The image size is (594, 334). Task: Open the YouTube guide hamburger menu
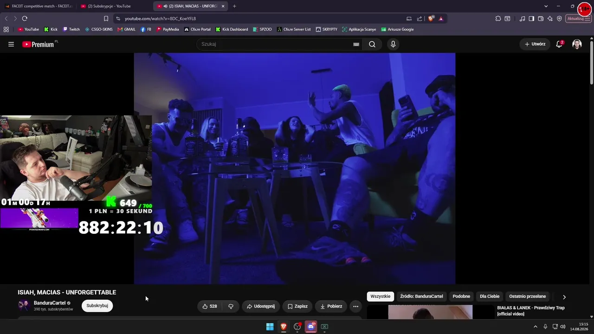11,44
